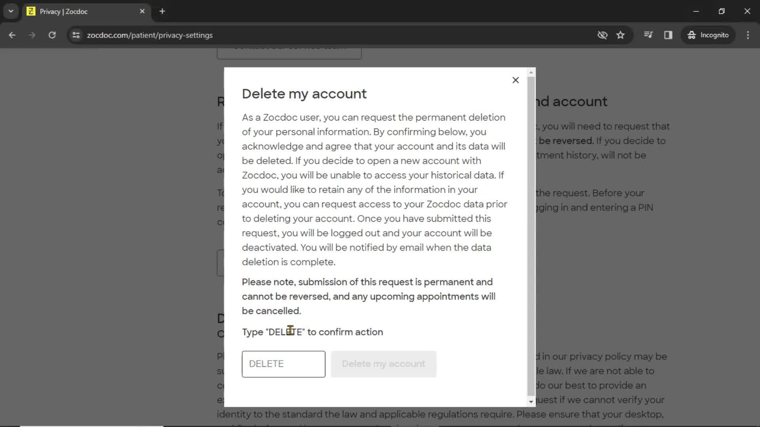Open the Incognito profile indicator
This screenshot has width=760, height=427.
[708, 35]
